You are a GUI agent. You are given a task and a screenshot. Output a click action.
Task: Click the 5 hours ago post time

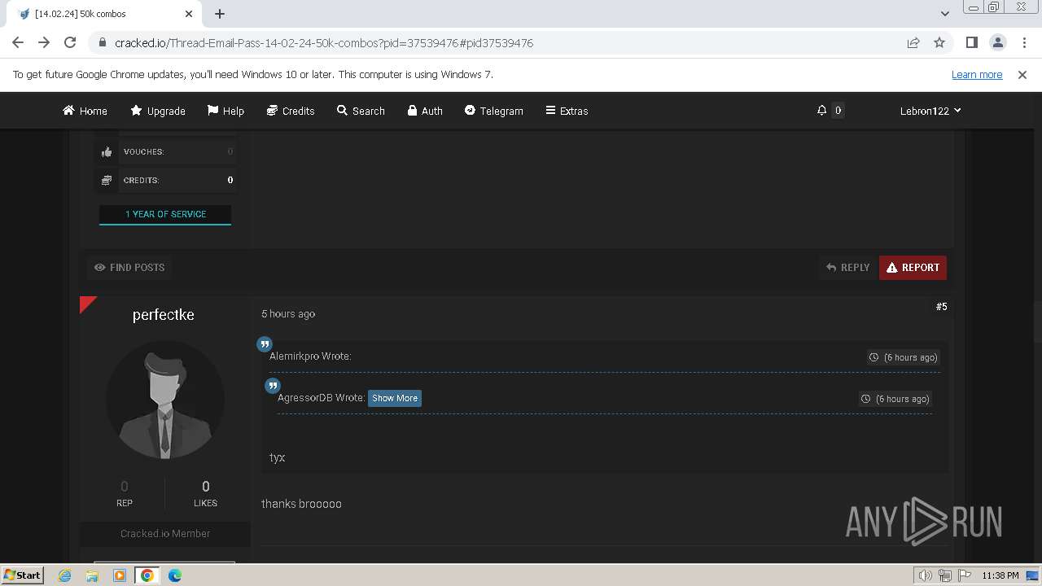288,313
